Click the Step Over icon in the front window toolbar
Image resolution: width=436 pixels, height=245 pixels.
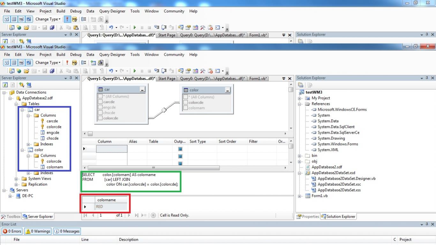(x=164, y=71)
